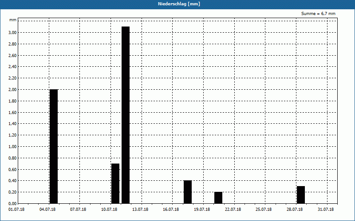Click the 0,60 y-axis value
Viewport: 355px width, 221px height.
[x=13, y=169]
